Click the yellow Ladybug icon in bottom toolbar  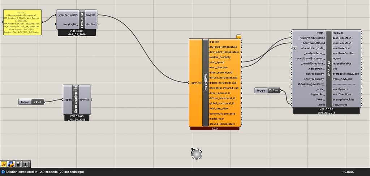4,164
